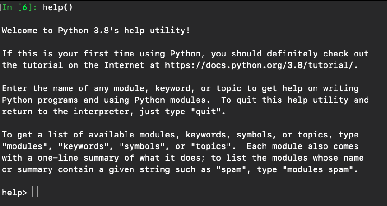Click the "help>" prompt text
Screen dimensions: 387x206
tap(14, 192)
